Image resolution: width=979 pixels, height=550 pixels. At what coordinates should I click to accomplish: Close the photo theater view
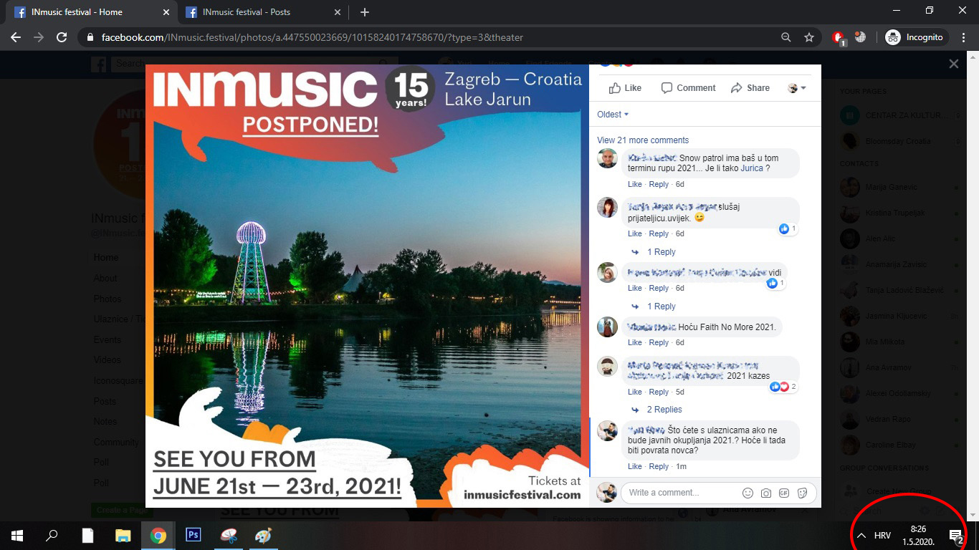(x=954, y=64)
